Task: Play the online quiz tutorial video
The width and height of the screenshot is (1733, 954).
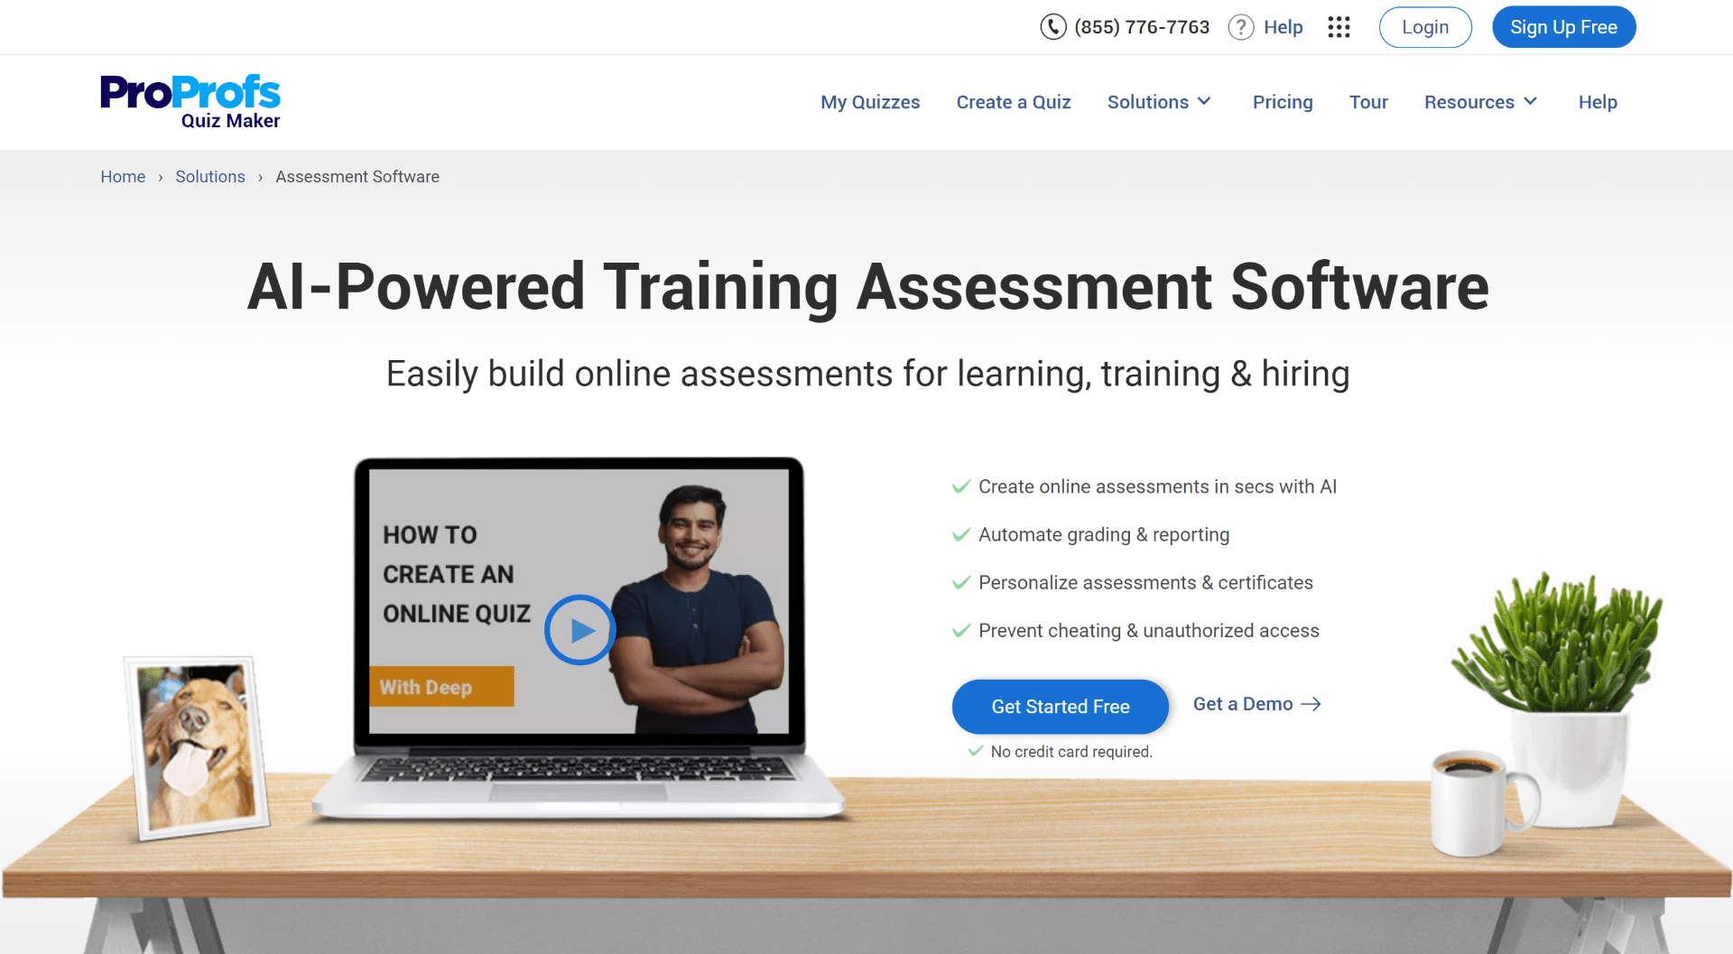Action: (x=579, y=630)
